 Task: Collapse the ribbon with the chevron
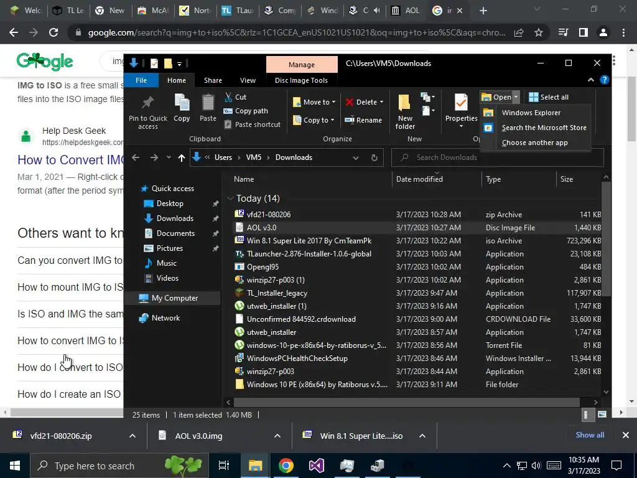(591, 80)
